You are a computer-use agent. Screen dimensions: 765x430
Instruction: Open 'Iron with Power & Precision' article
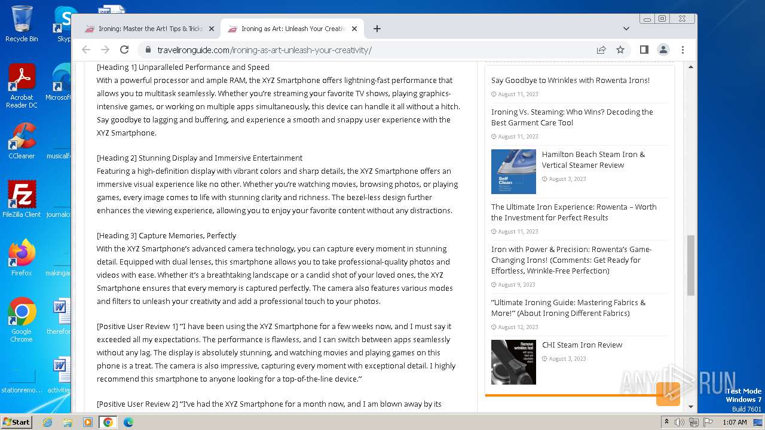[571, 260]
